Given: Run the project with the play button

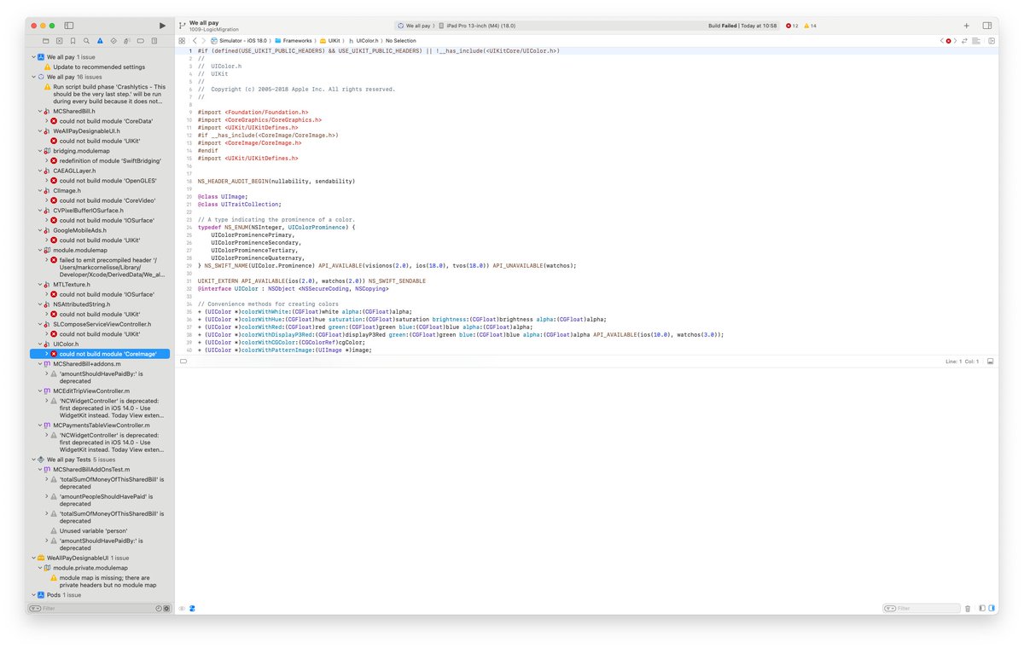Looking at the screenshot, I should click(x=162, y=26).
